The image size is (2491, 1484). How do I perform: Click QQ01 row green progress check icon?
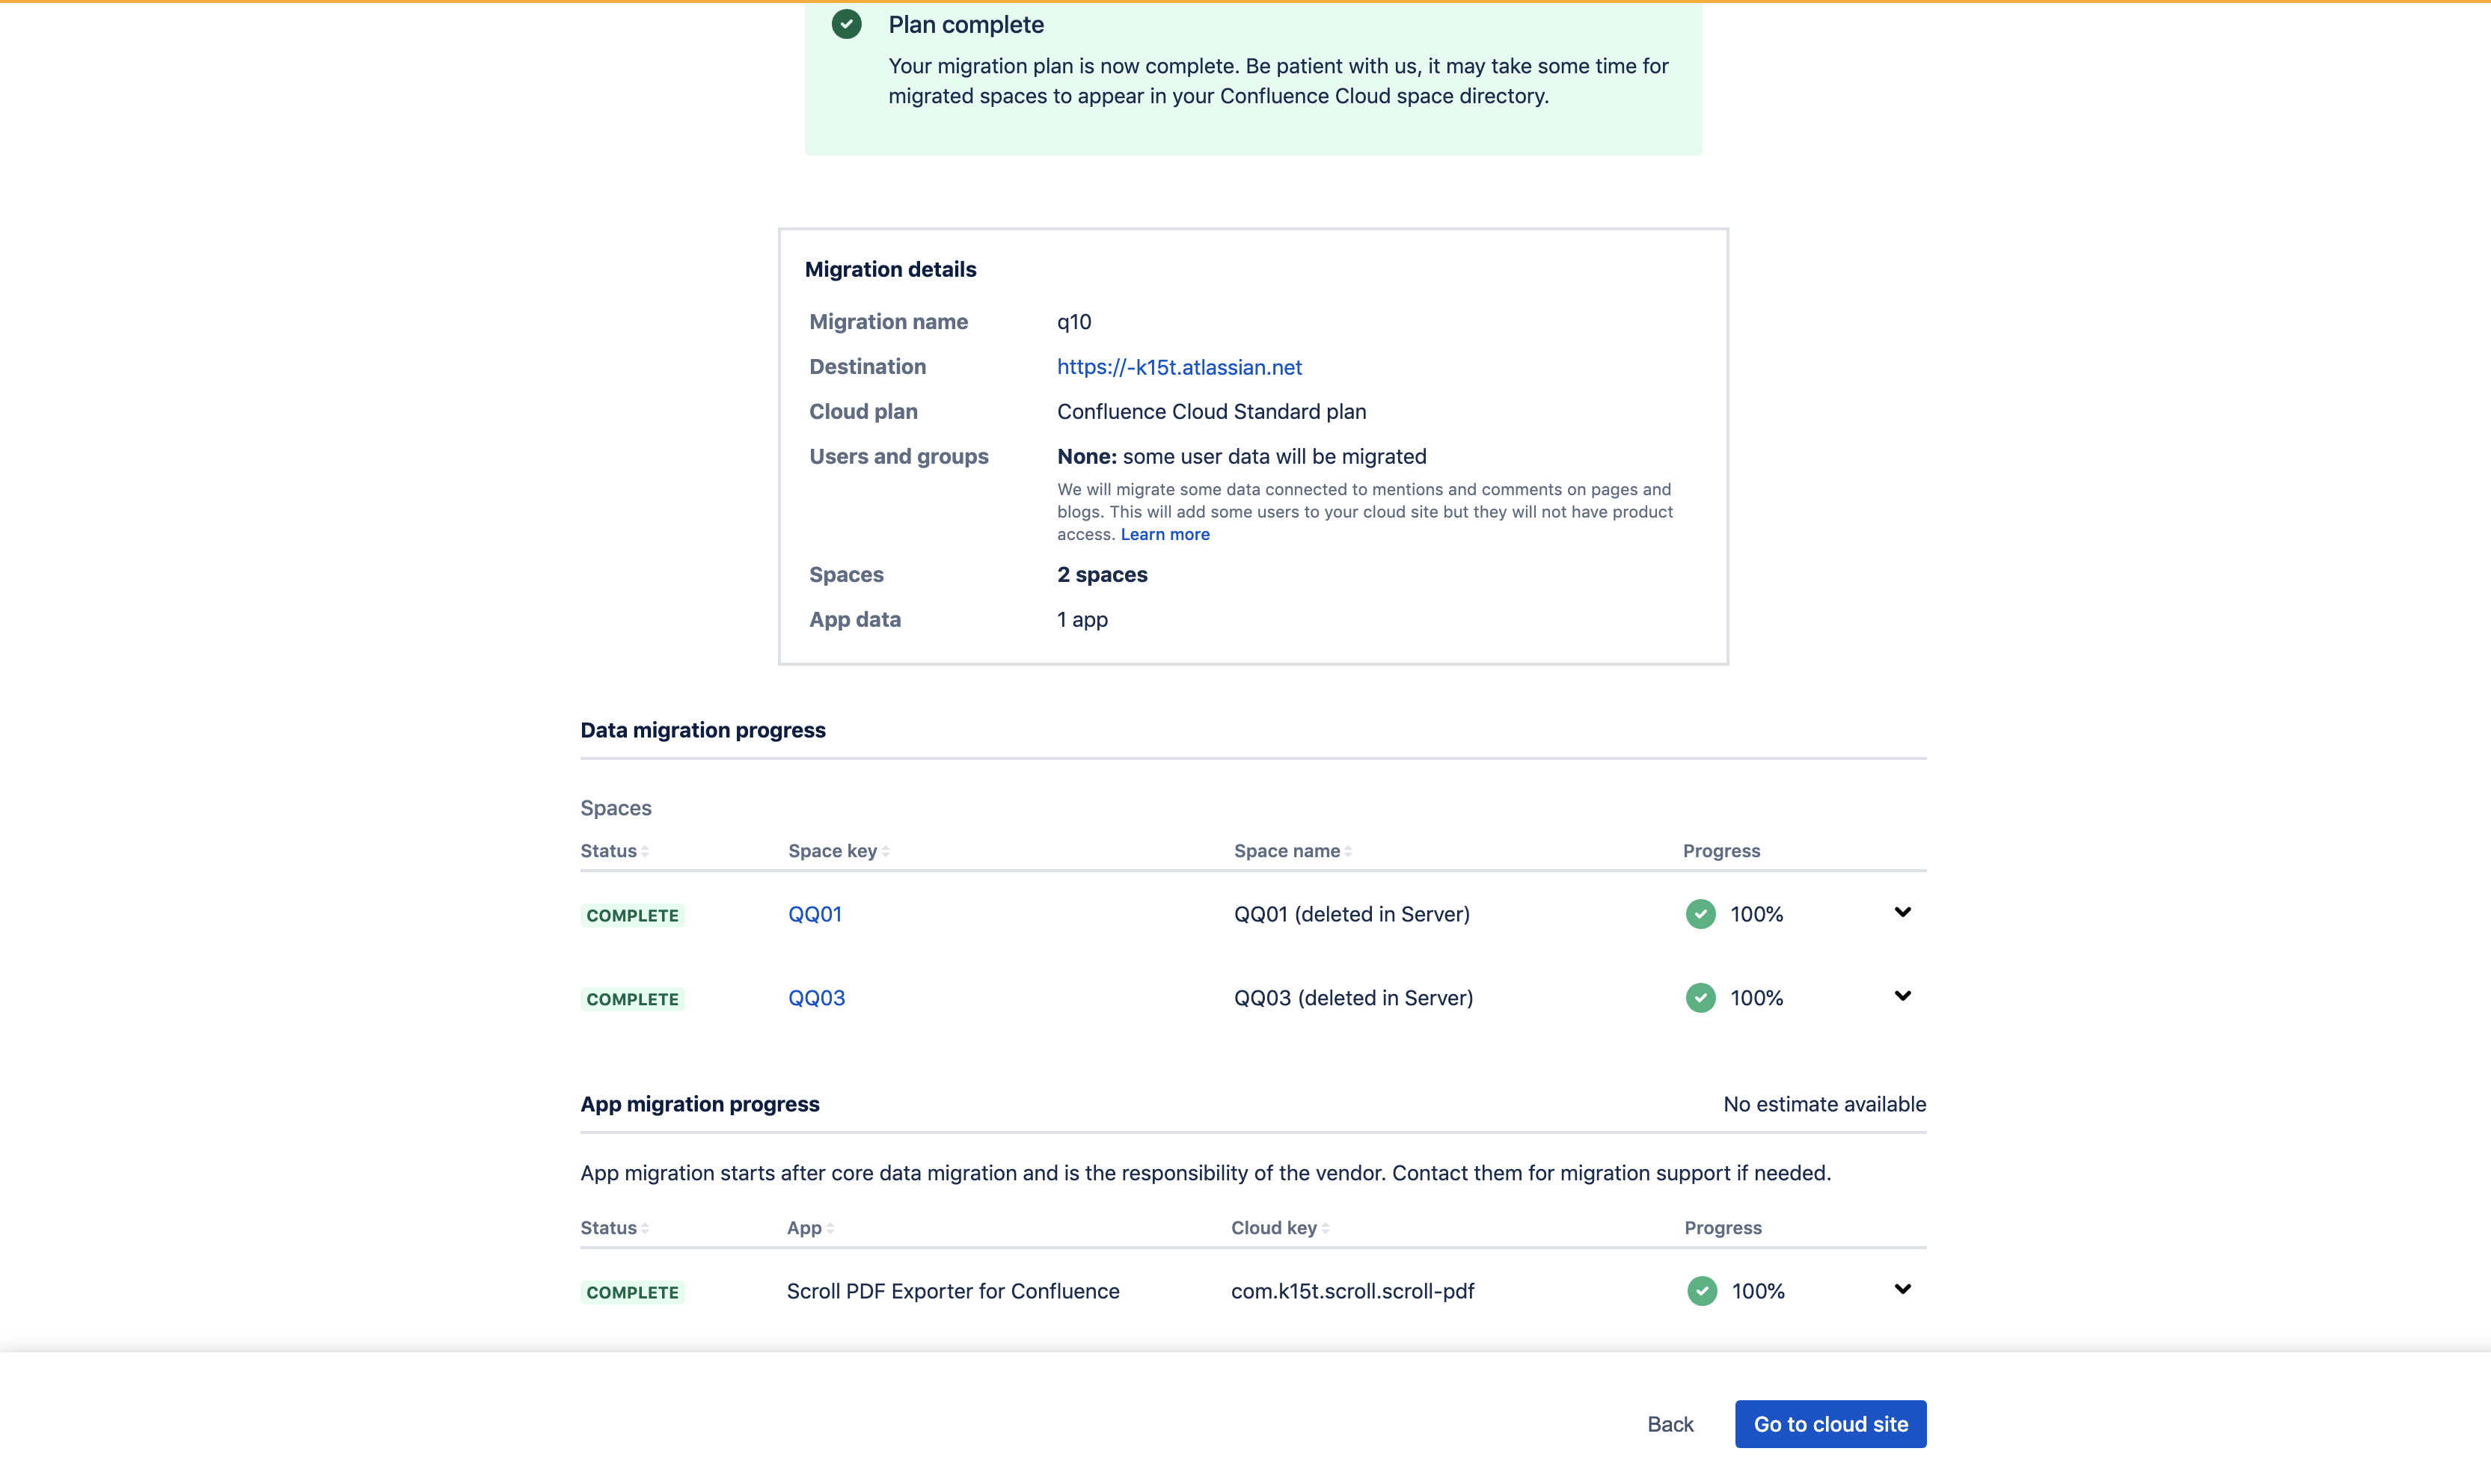tap(1700, 914)
